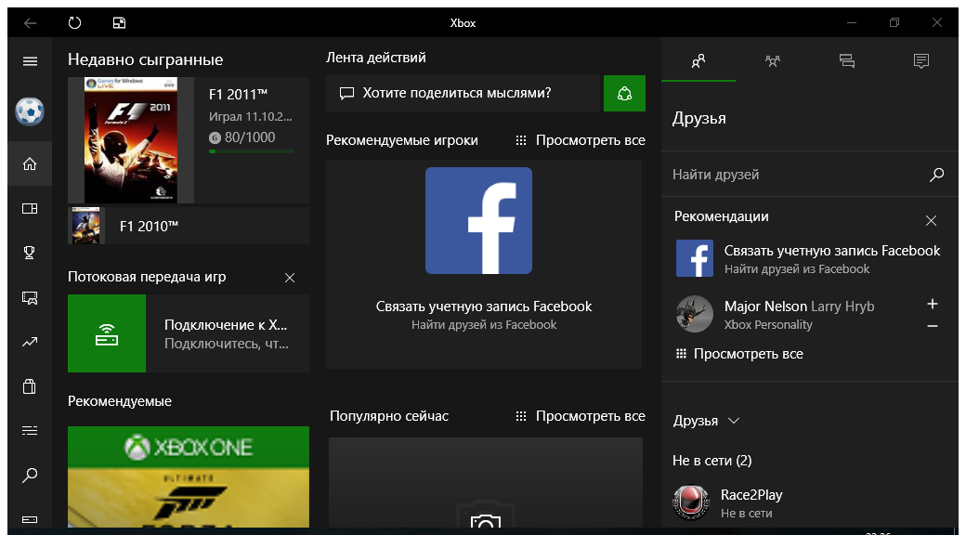Viewport: 966px width, 535px height.
Task: Click Просмотреть все next to Рекомендуемые игроки
Action: pos(581,140)
